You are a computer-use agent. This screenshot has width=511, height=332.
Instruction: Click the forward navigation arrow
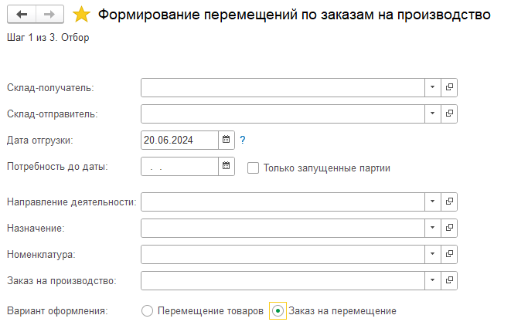click(48, 14)
